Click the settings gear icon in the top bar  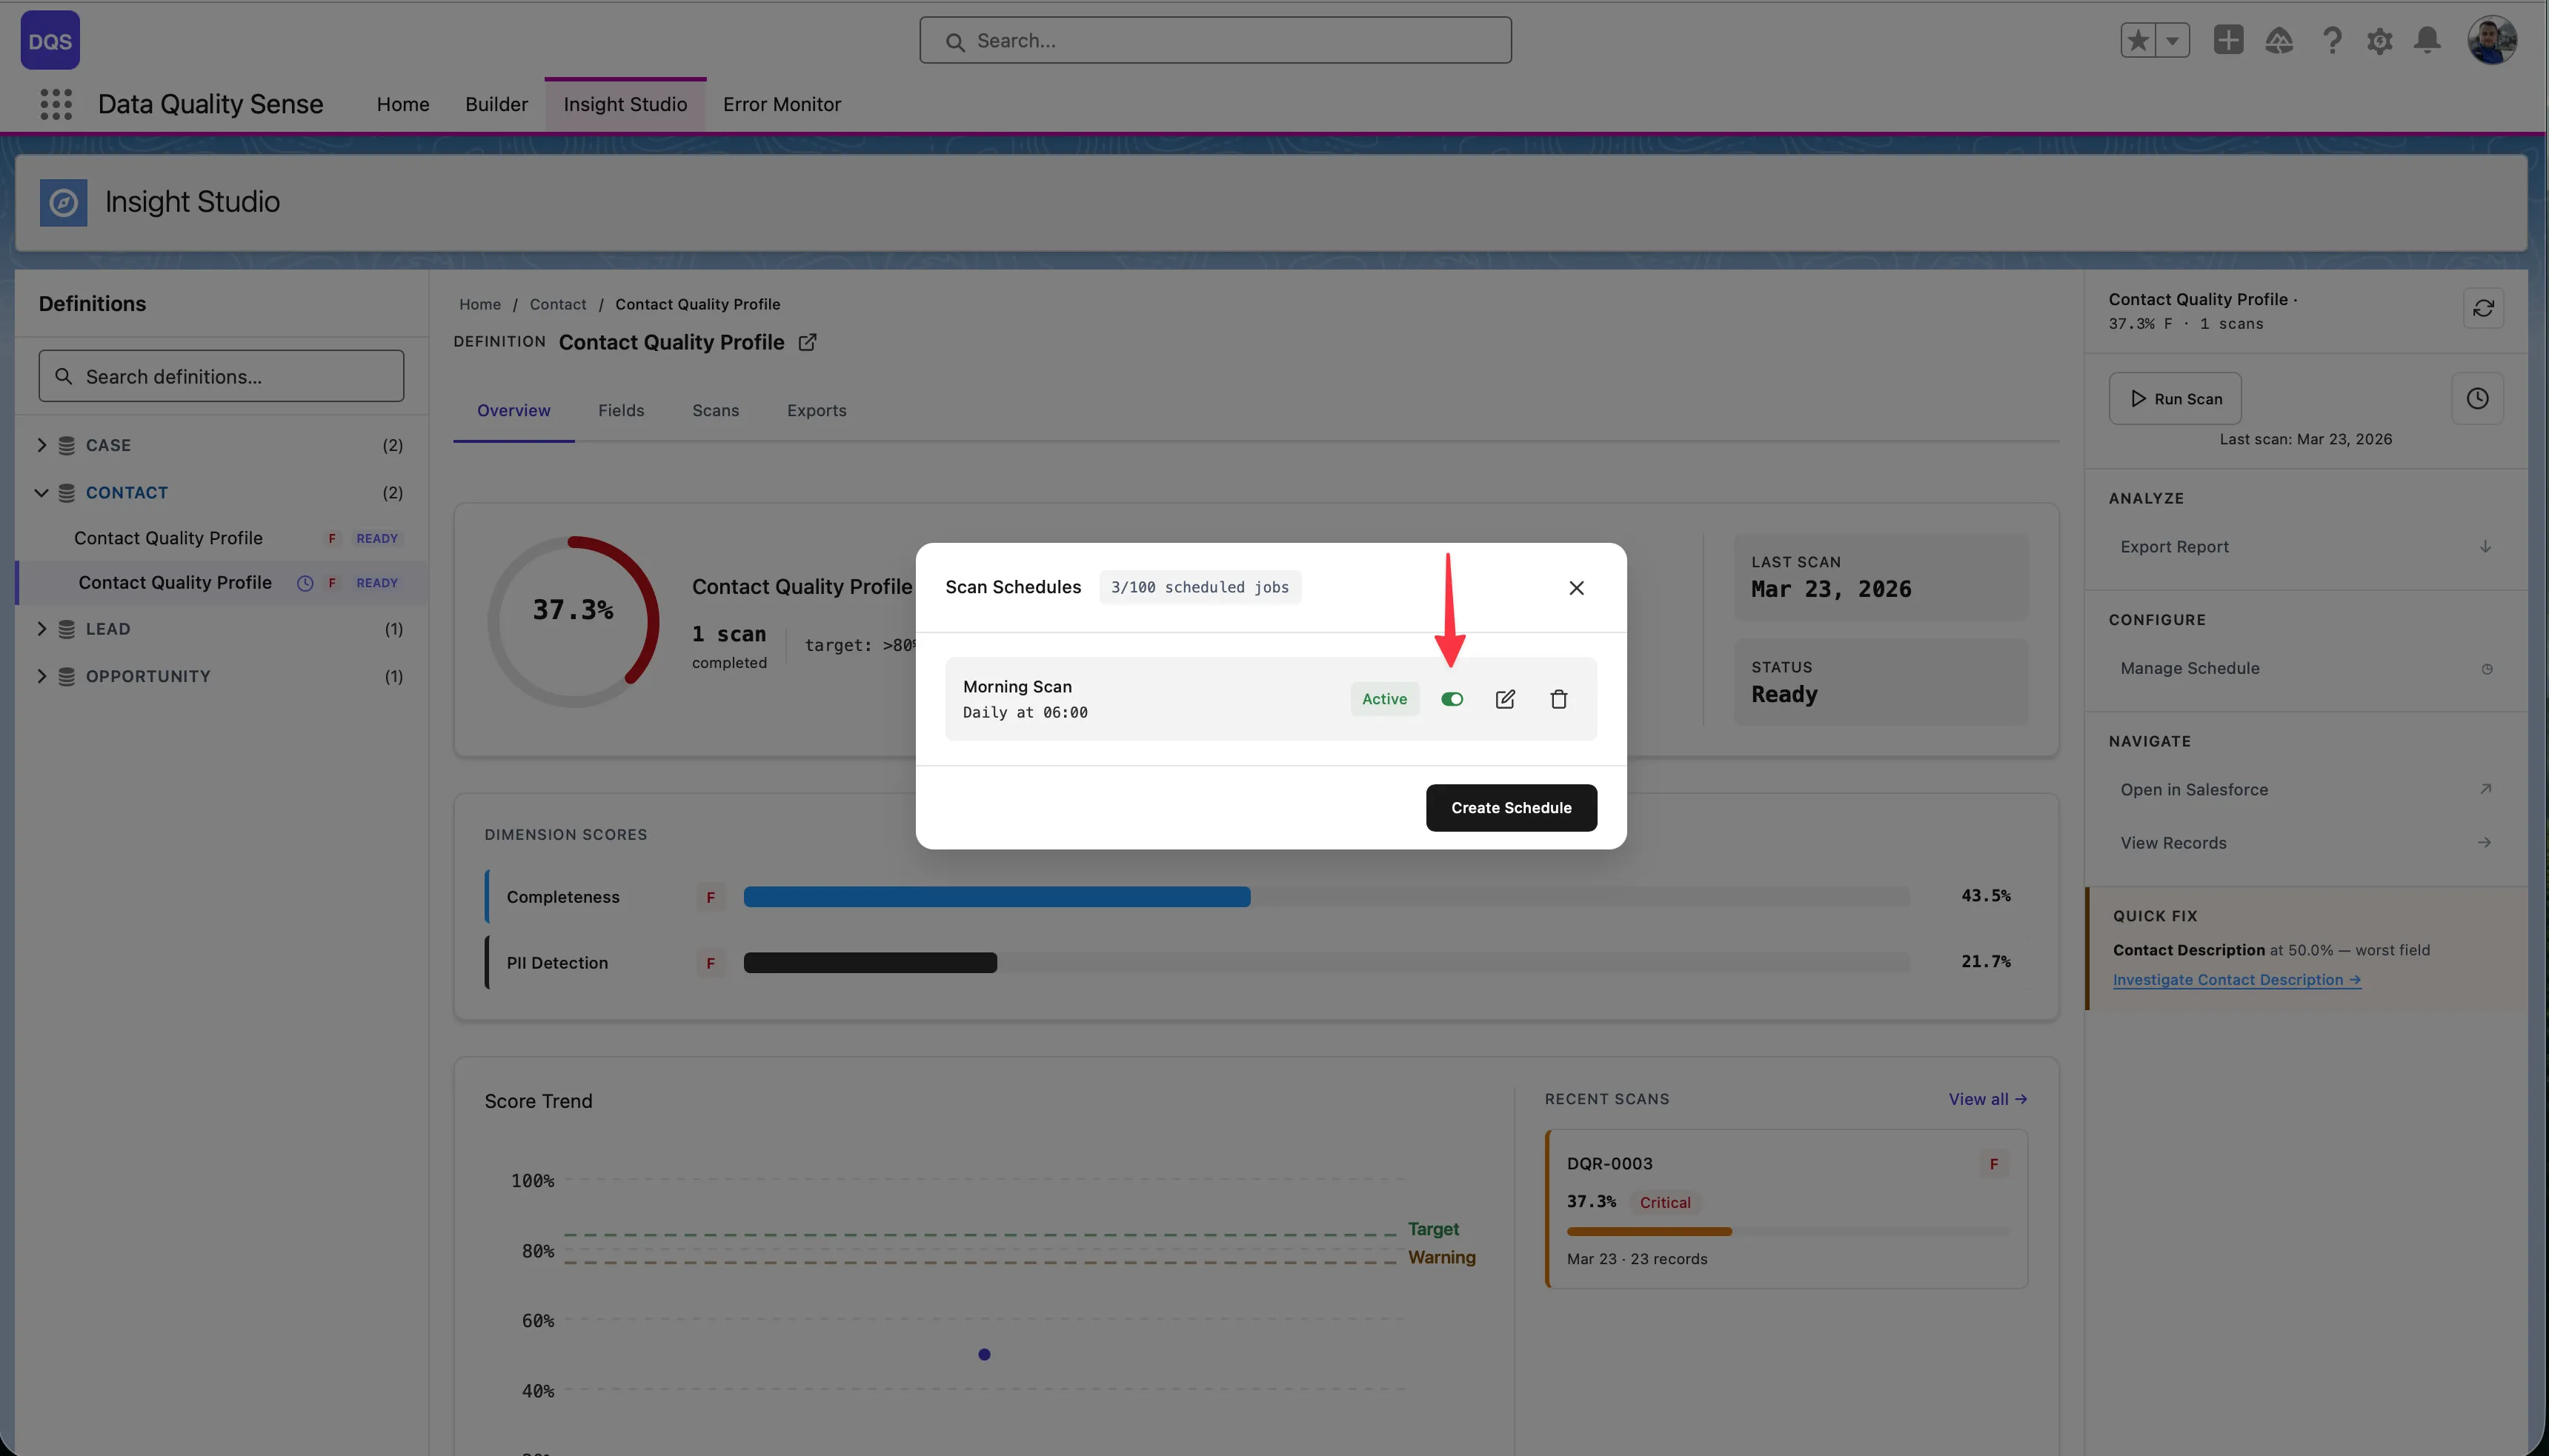(x=2380, y=40)
